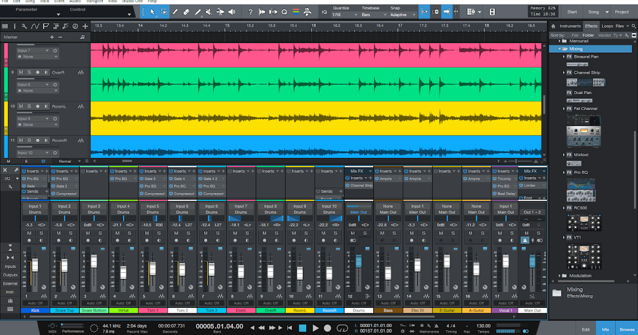Click the Start page button
The height and width of the screenshot is (335, 638).
(572, 12)
